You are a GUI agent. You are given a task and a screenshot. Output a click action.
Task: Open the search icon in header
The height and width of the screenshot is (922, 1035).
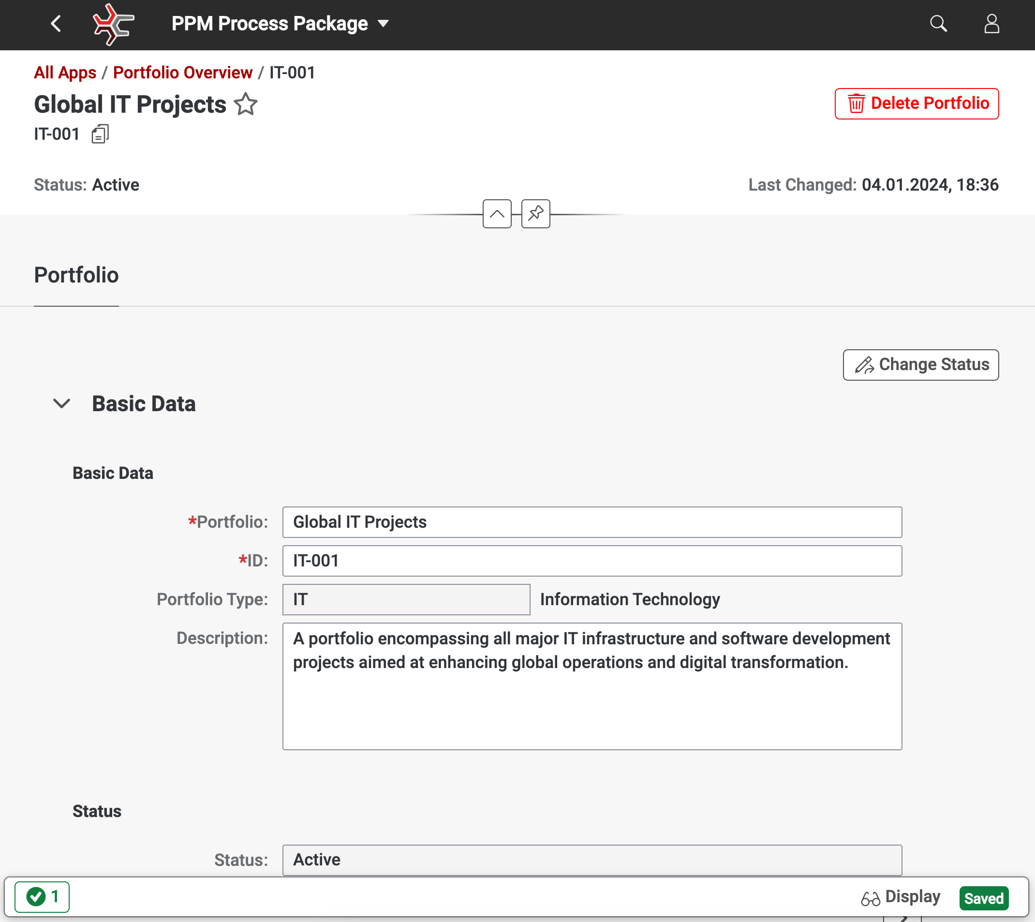[938, 24]
